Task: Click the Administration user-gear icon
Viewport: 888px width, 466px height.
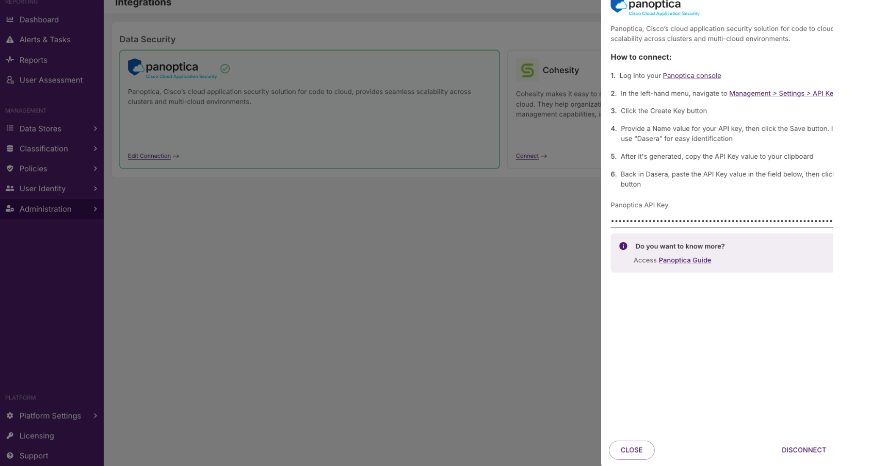Action: [10, 209]
